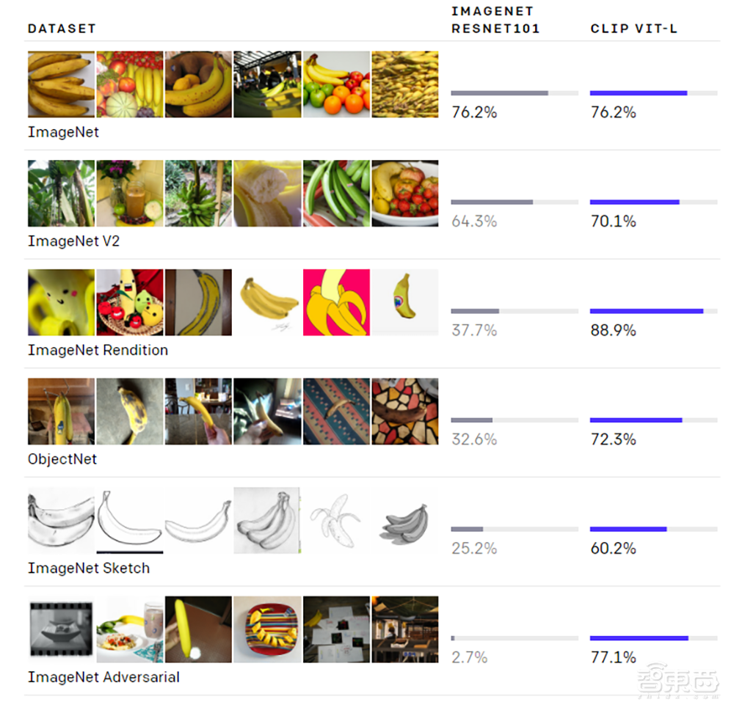Select the ImageNet V2 dataset label
734x713 pixels.
coord(73,241)
